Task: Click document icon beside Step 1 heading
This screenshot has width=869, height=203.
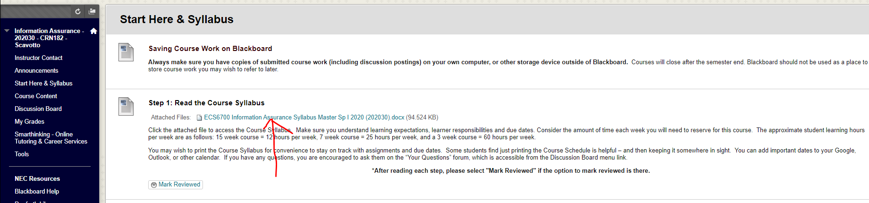Action: [x=126, y=107]
